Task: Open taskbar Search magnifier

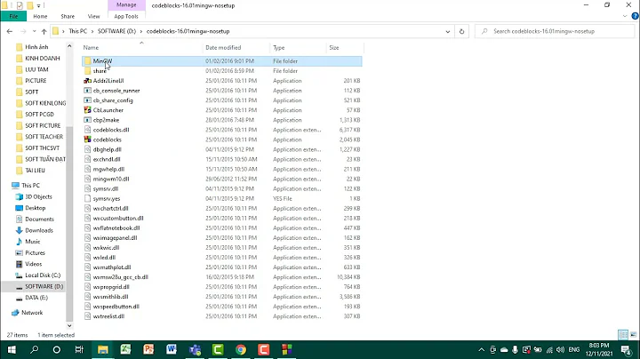Action: point(35,349)
